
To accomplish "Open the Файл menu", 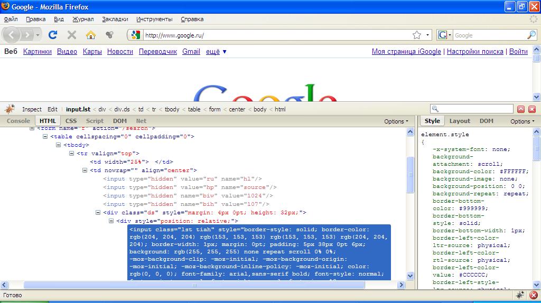I will 11,20.
